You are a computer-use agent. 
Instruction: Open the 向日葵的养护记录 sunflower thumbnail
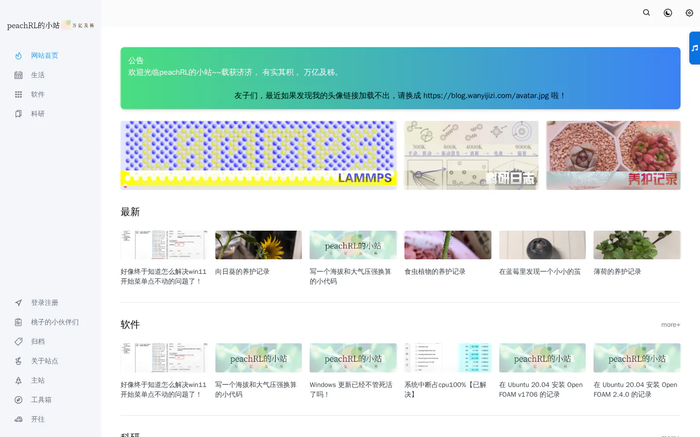point(259,245)
